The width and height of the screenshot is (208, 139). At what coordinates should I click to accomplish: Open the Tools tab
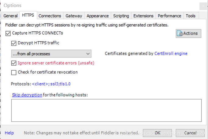pos(191,16)
